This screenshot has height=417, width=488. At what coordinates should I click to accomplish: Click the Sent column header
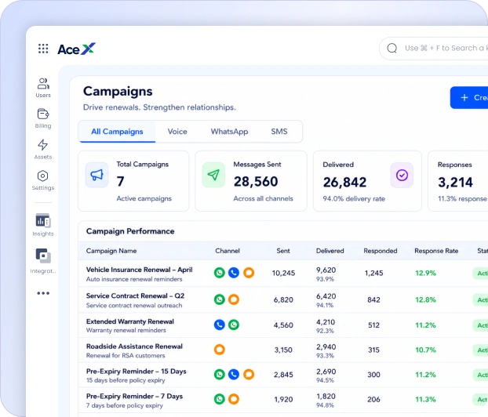click(x=283, y=251)
